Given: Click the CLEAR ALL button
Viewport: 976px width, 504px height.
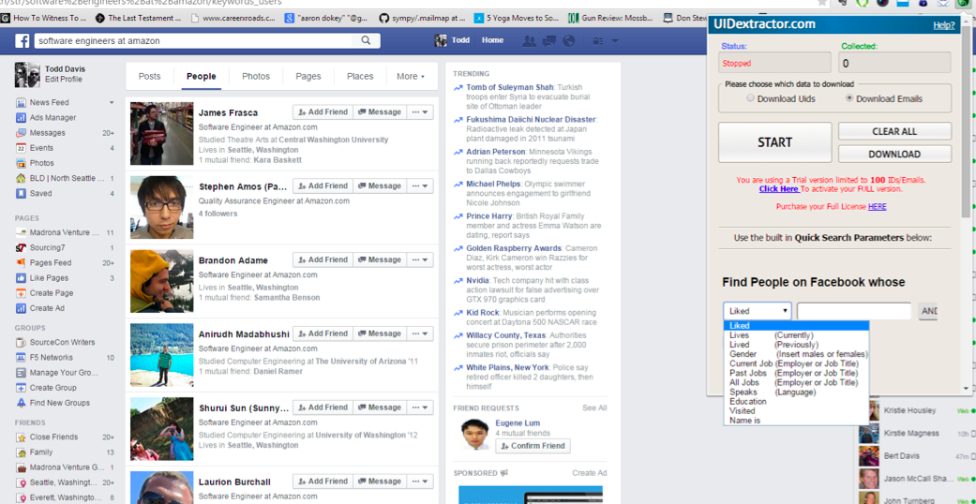Looking at the screenshot, I should pos(894,131).
